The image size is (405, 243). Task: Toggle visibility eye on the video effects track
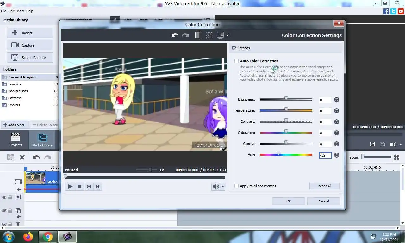tap(4, 197)
